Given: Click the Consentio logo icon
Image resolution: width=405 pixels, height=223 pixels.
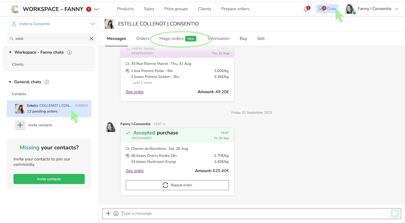Looking at the screenshot, I should point(15,9).
